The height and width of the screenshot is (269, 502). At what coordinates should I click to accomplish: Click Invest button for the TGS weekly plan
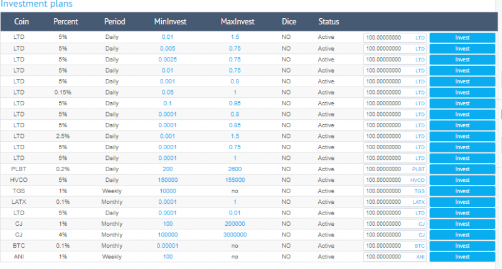tap(462, 191)
